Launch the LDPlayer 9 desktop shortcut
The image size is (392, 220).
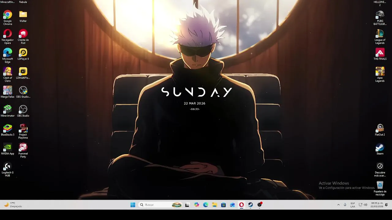[23, 54]
